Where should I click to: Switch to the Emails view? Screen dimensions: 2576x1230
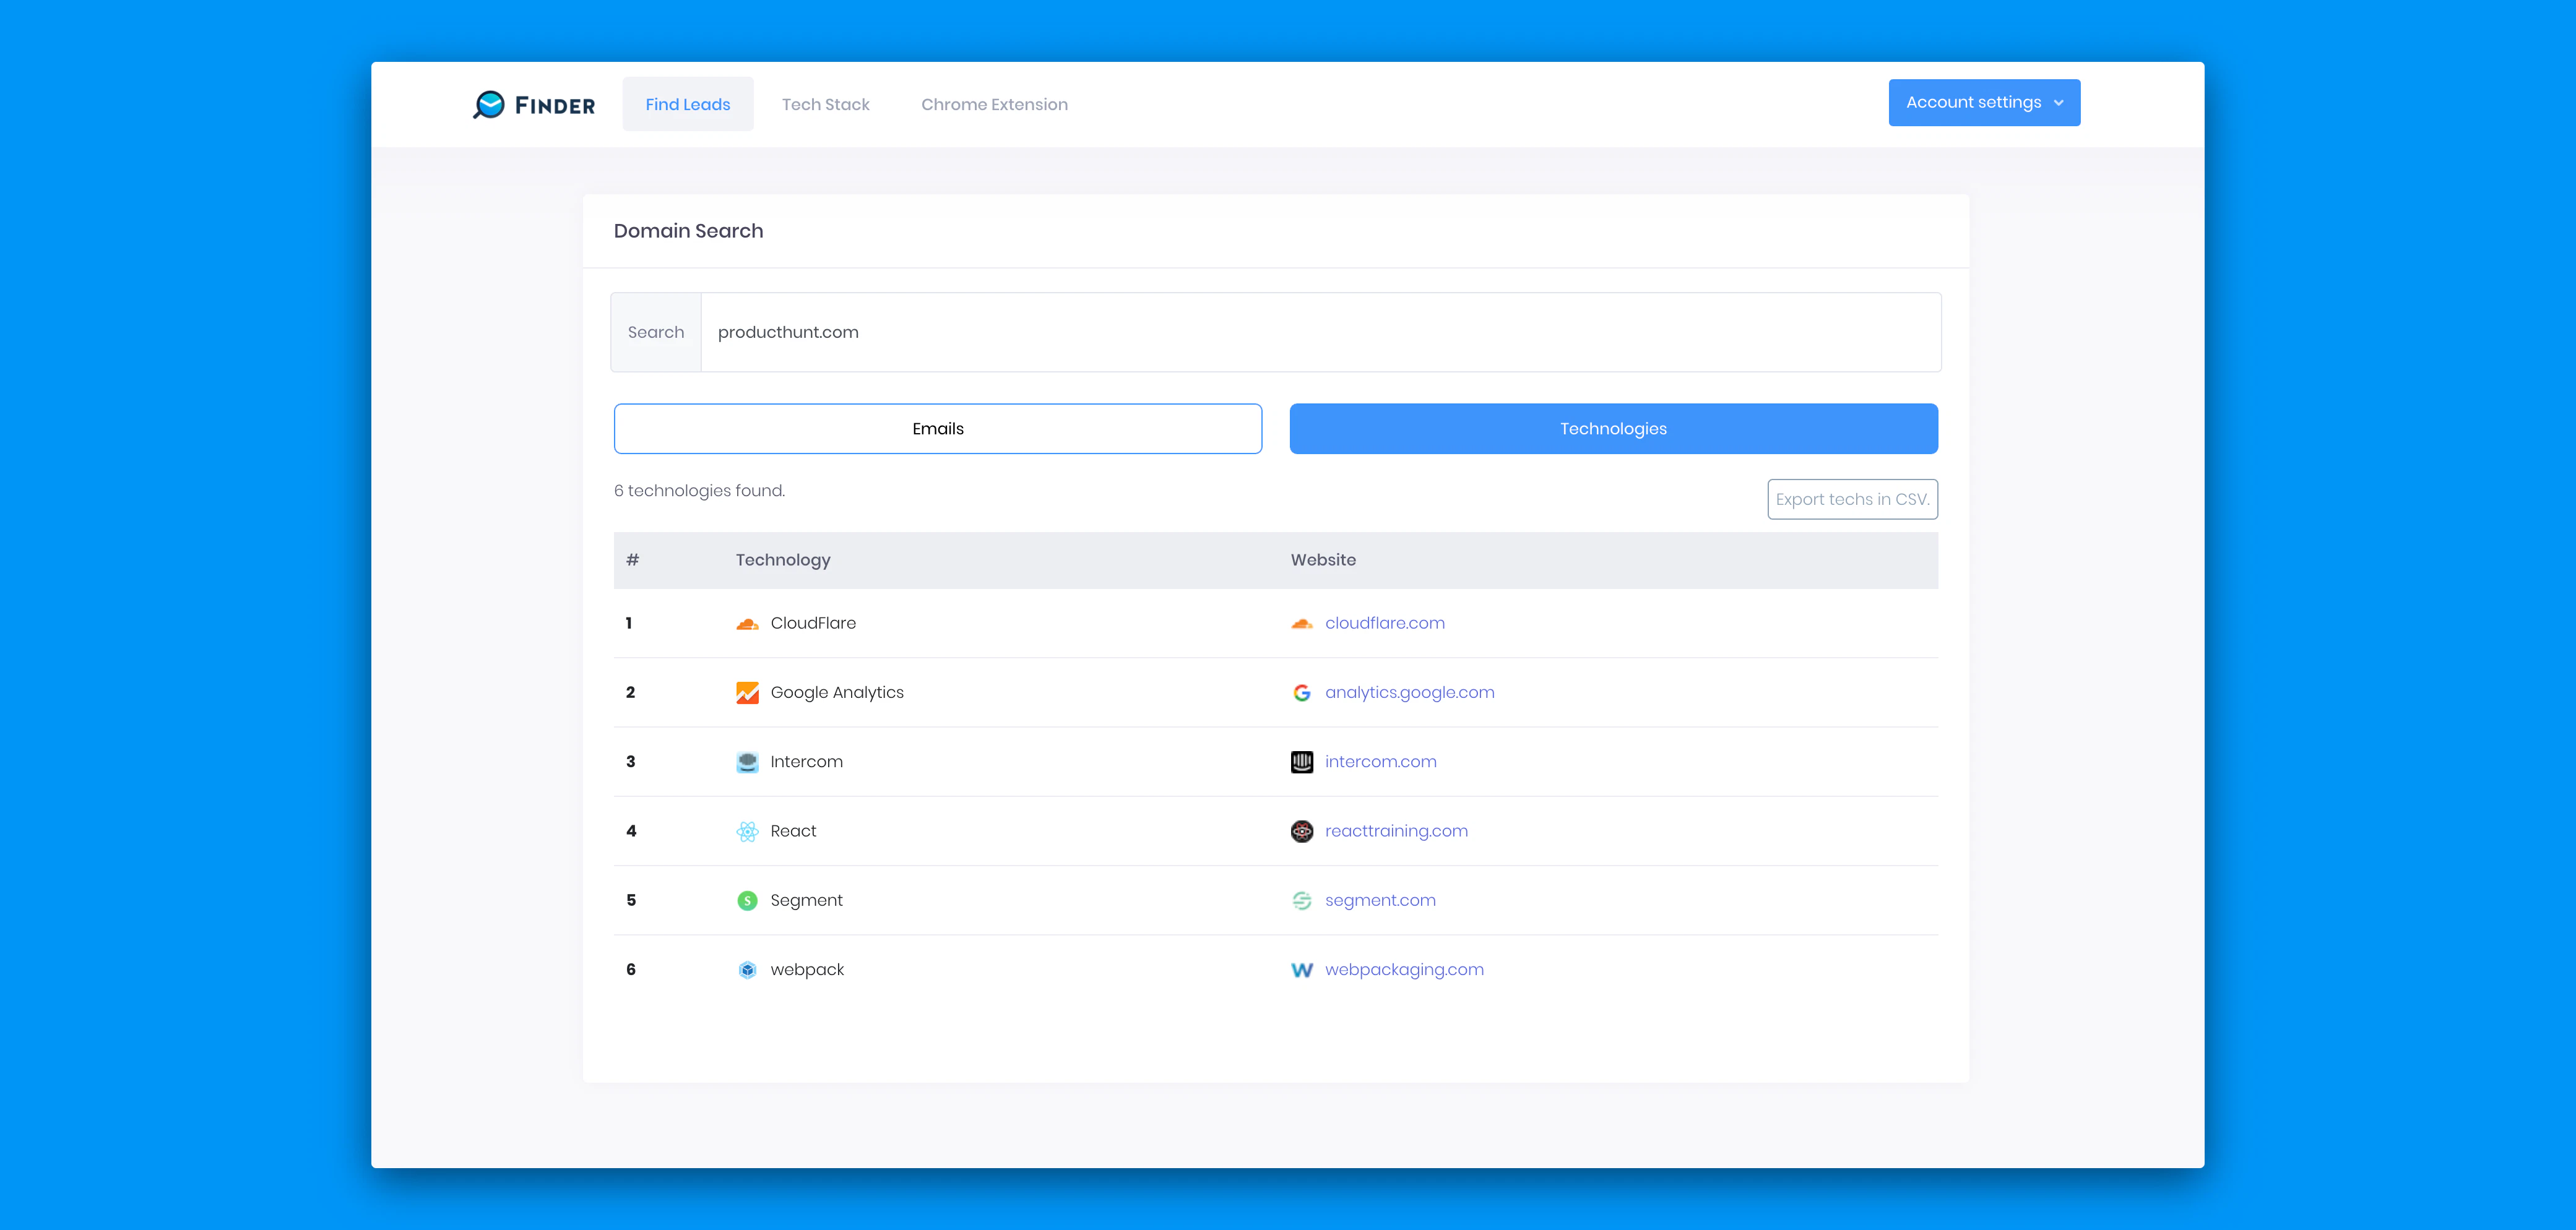(937, 429)
